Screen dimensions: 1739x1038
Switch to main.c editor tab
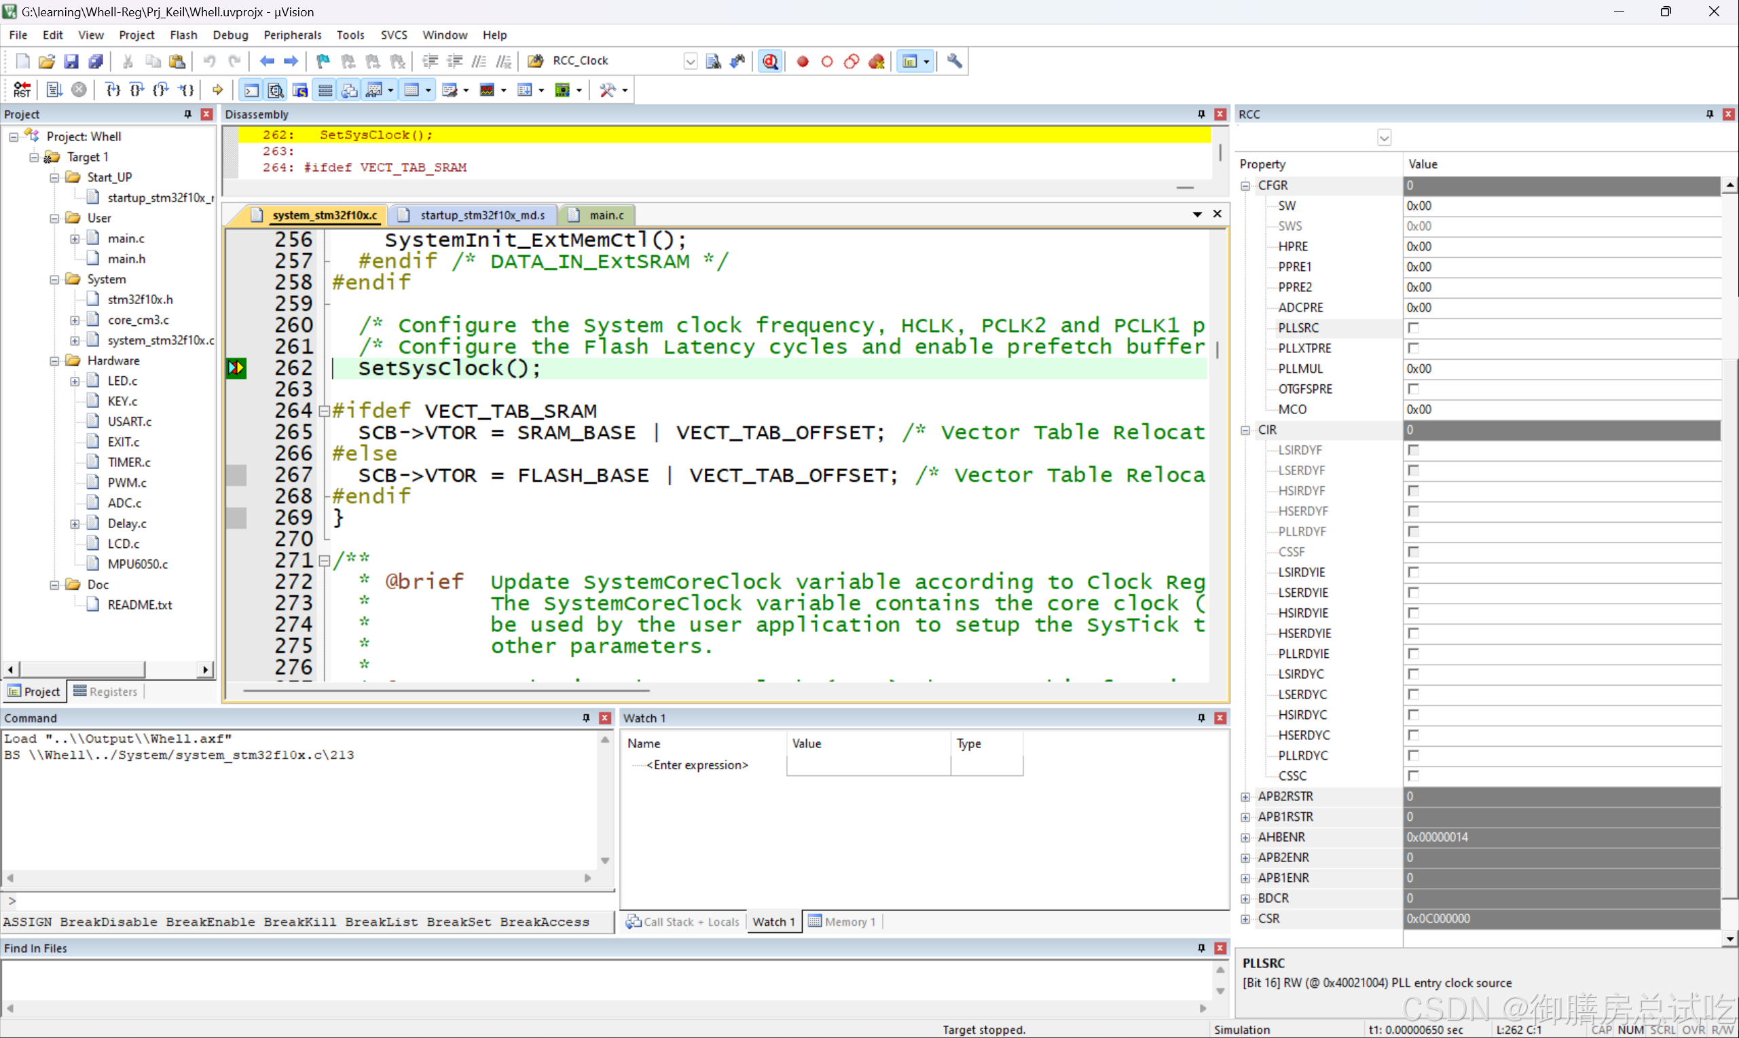point(606,215)
